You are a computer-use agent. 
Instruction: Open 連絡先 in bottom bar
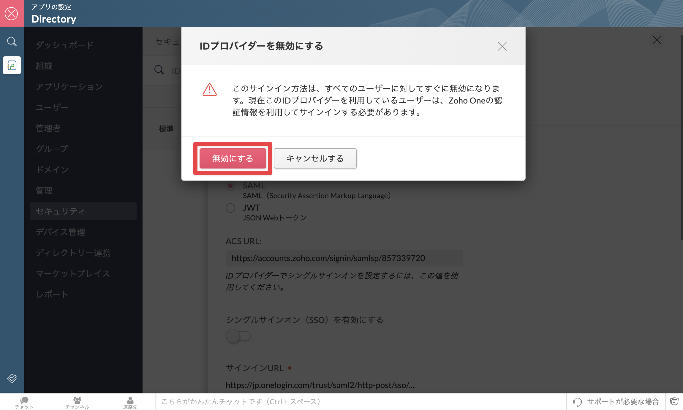[x=130, y=402]
